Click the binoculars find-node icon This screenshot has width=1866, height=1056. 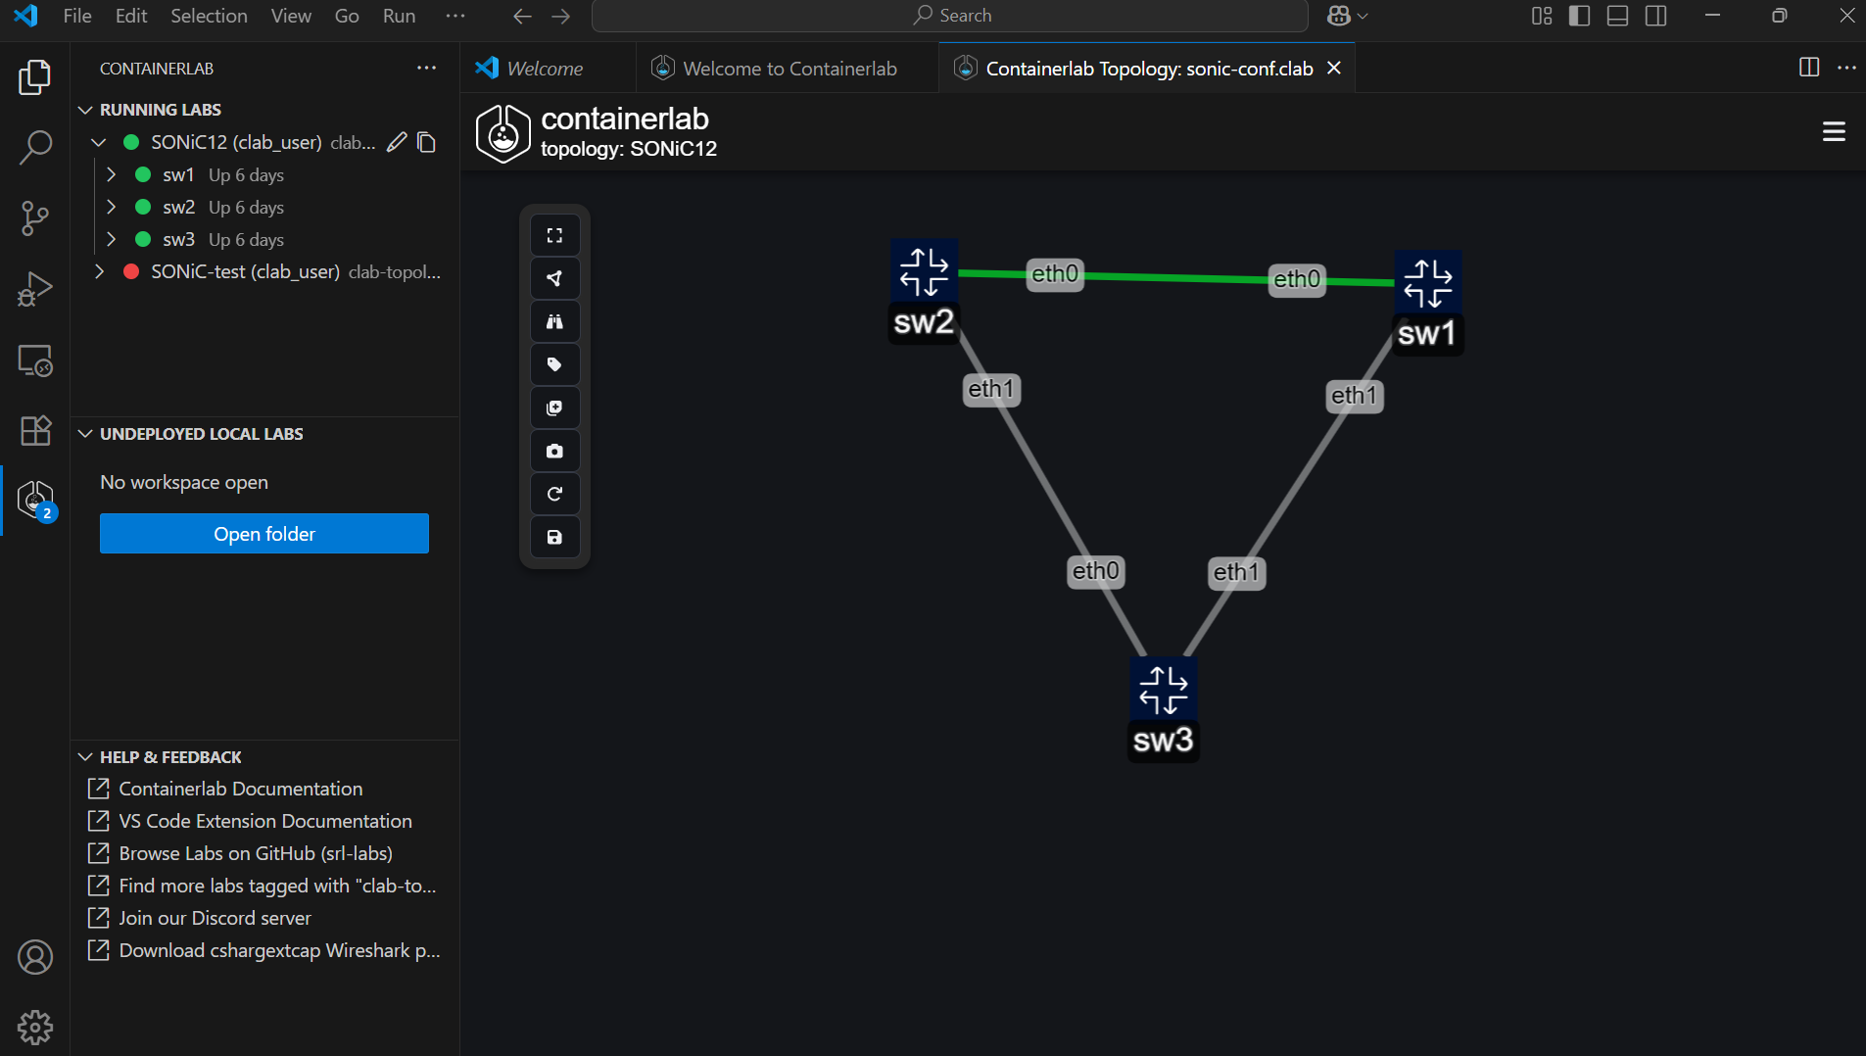tap(554, 322)
